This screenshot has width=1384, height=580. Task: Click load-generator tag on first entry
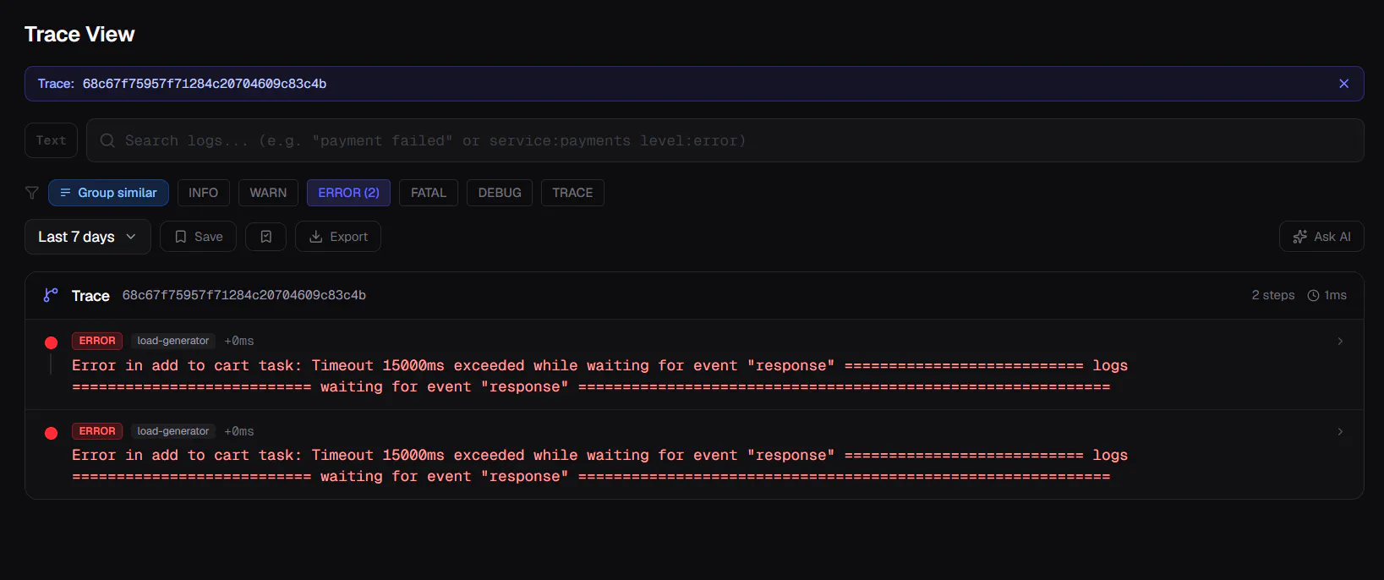pos(172,341)
